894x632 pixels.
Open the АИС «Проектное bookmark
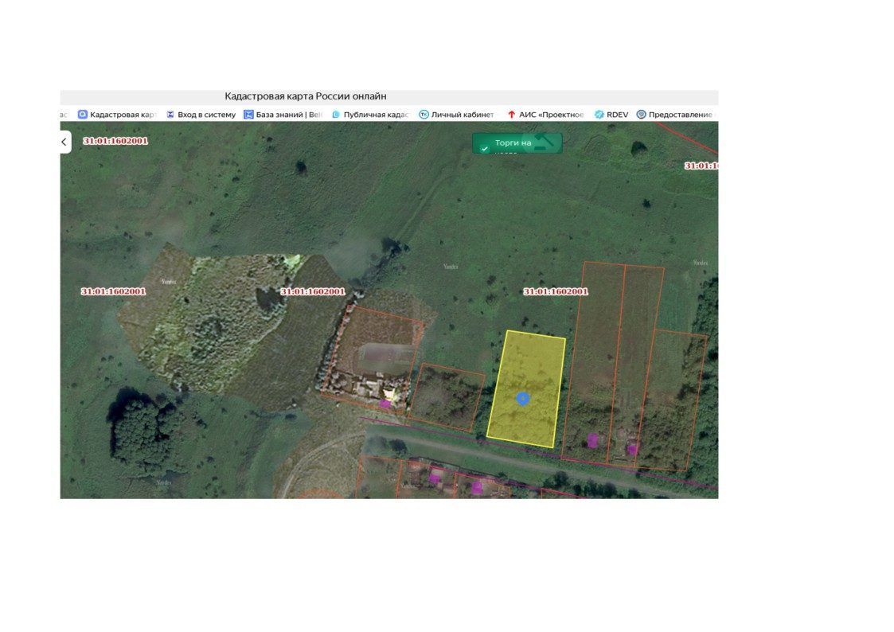pyautogui.click(x=545, y=115)
